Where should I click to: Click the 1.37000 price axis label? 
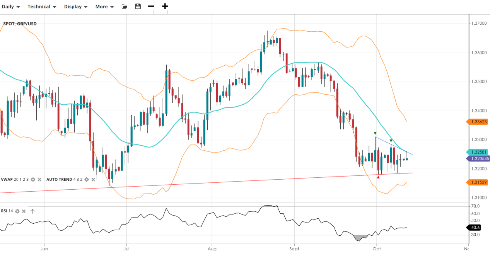[479, 24]
